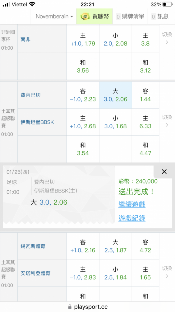
Task: Pick draw odds 和 4.47
Action: pos(145,149)
